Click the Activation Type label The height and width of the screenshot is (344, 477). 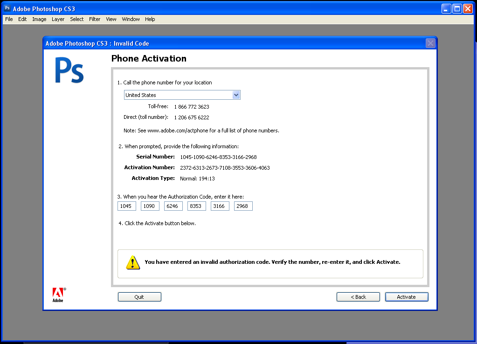click(x=153, y=178)
